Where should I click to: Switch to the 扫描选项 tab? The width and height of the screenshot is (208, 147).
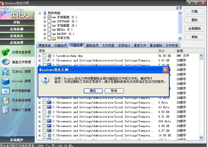60,46
